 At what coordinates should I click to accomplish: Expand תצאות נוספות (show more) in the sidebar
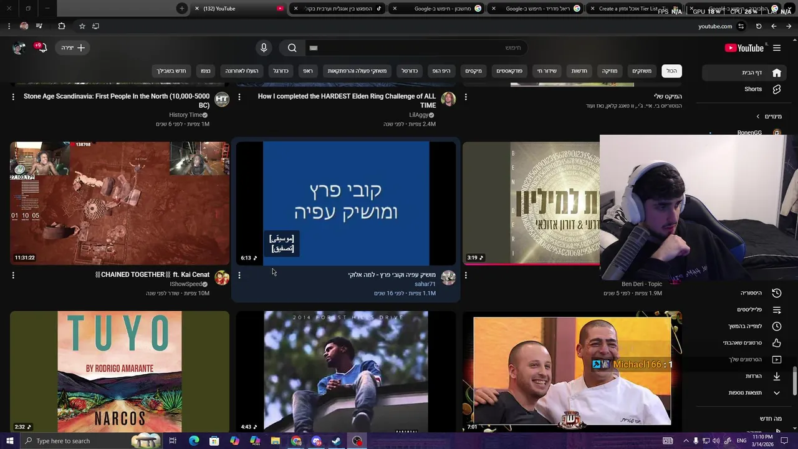pyautogui.click(x=745, y=393)
